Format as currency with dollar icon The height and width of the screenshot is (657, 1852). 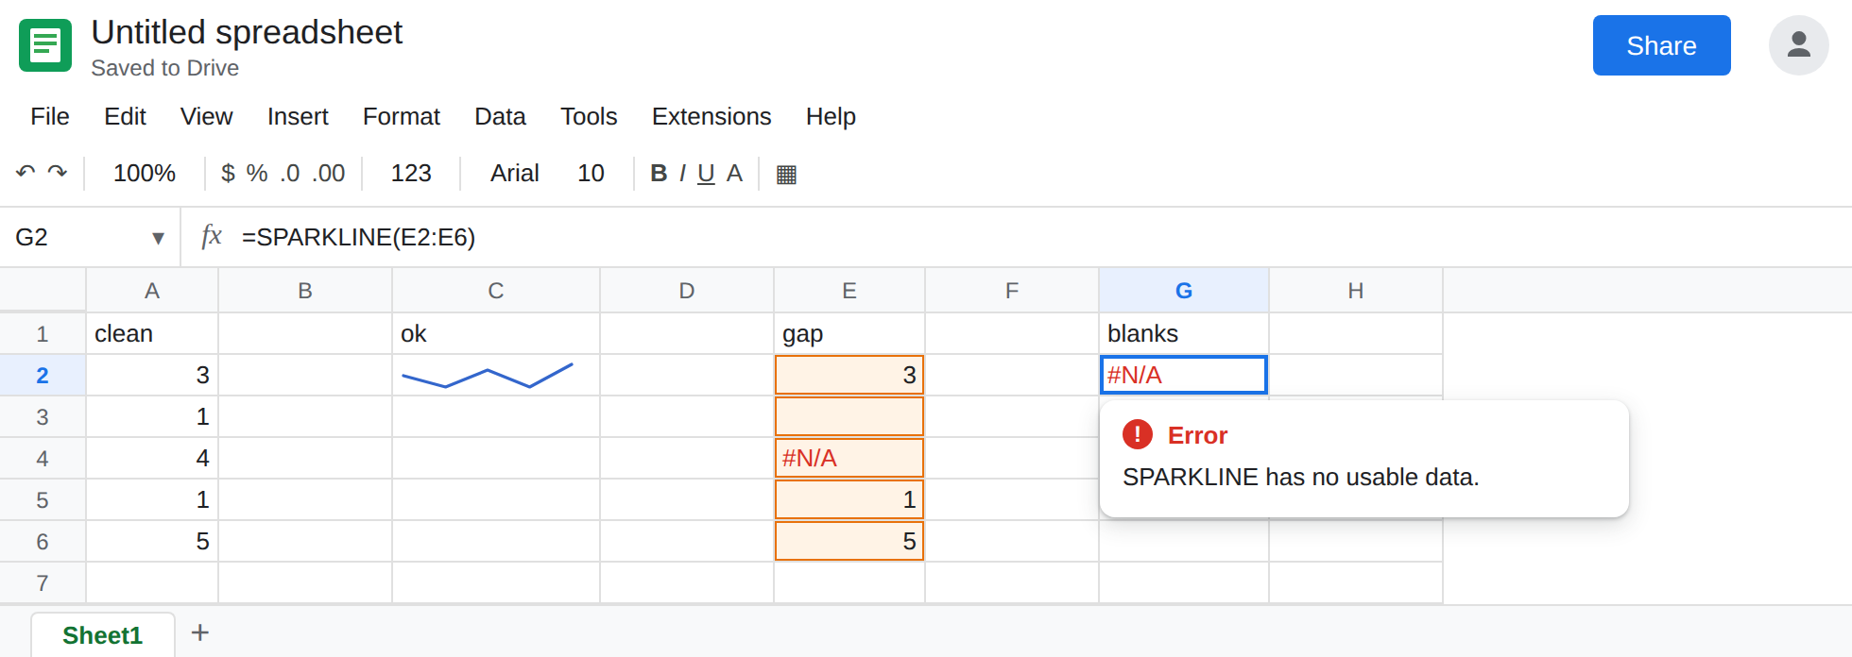click(228, 173)
